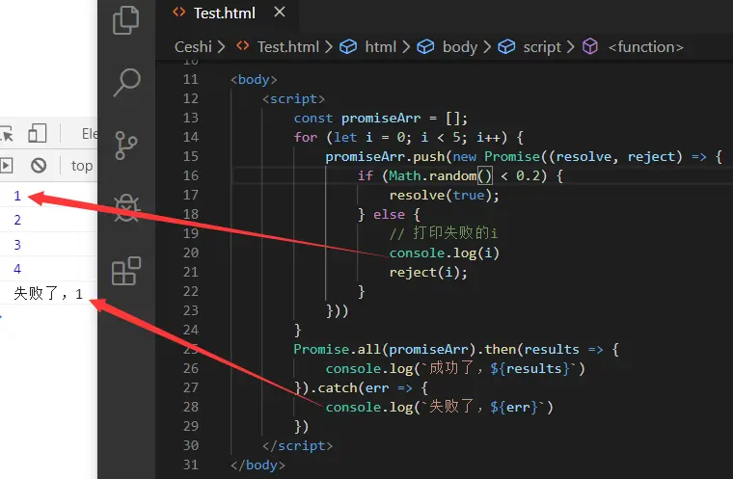The image size is (733, 479).
Task: Open Source Control view in activity bar
Action: (x=125, y=146)
